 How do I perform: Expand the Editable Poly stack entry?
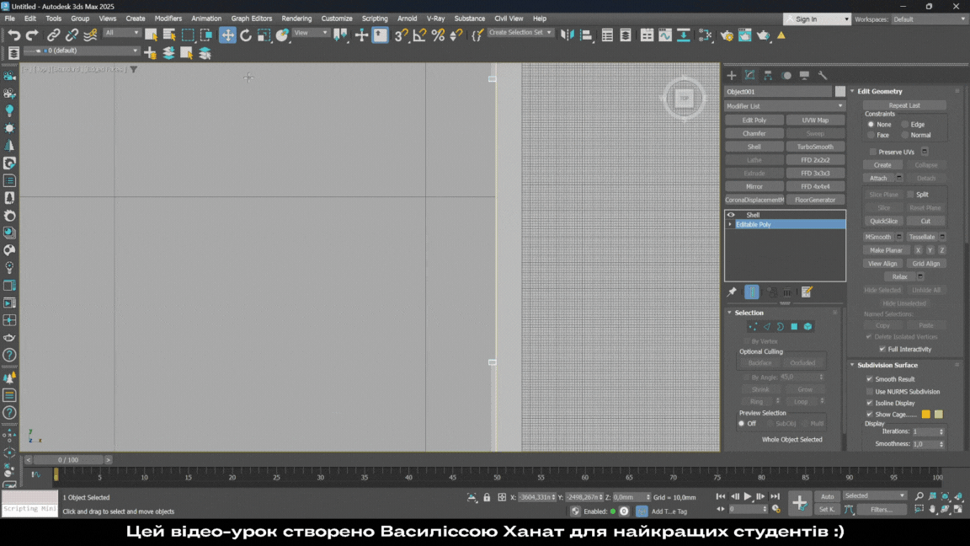[x=731, y=225]
